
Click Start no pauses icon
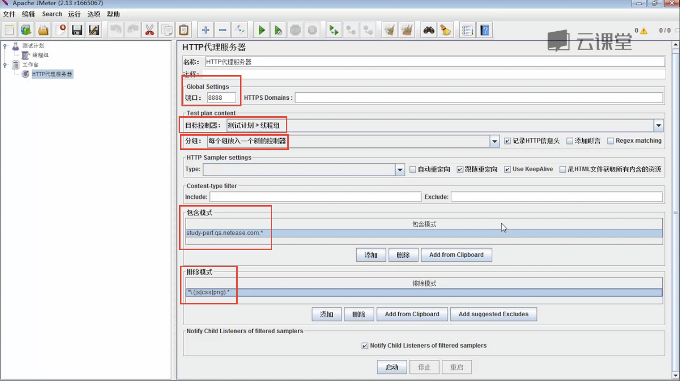278,30
